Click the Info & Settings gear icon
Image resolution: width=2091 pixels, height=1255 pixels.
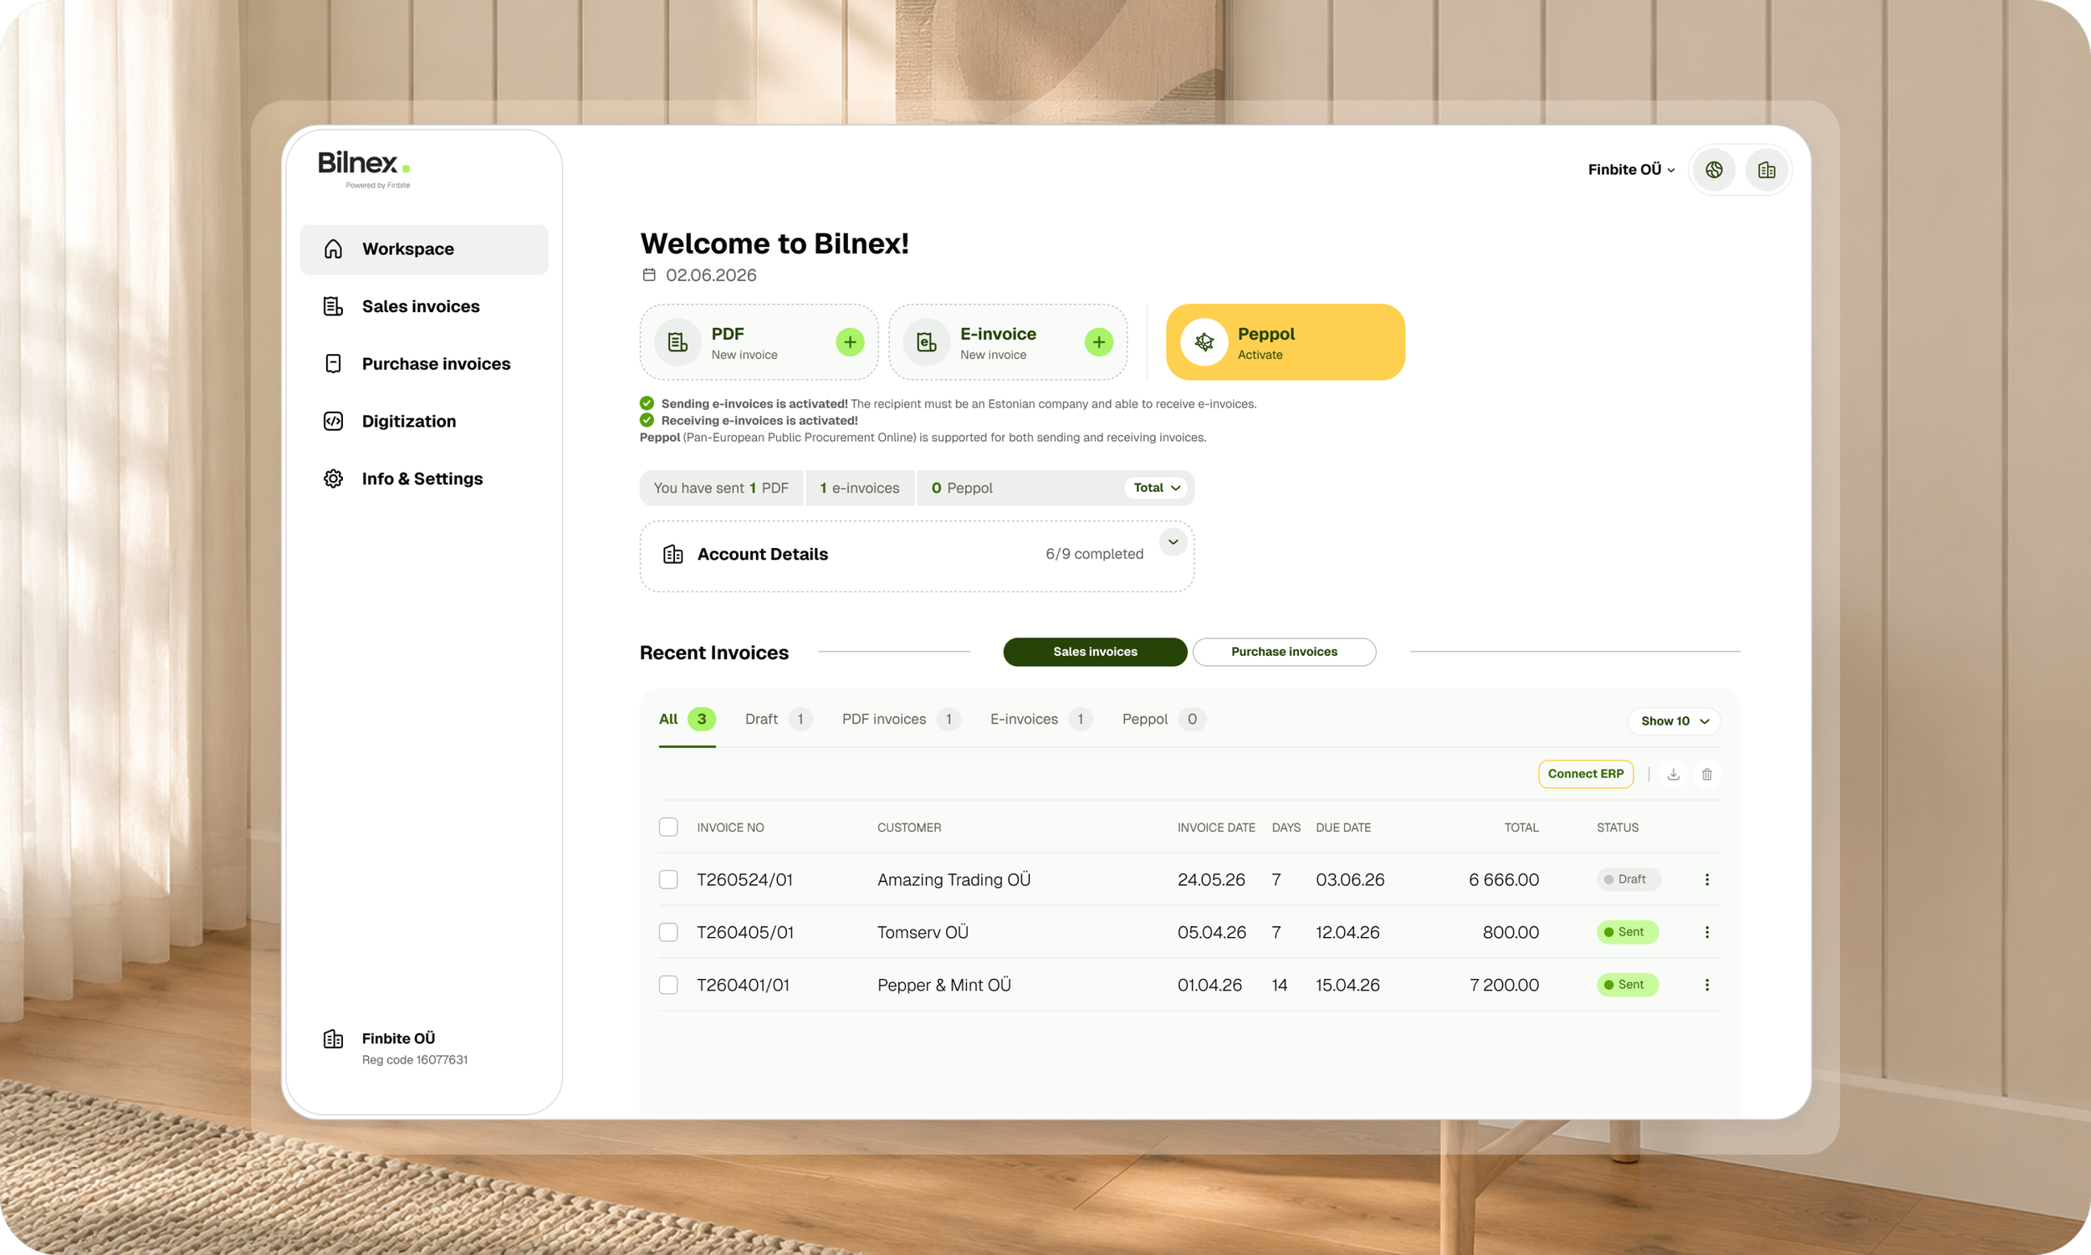coord(333,479)
